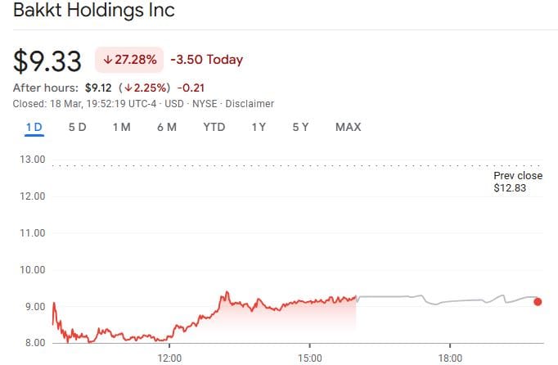Click the after hours $9.12 price
This screenshot has height=365, width=558.
point(98,88)
